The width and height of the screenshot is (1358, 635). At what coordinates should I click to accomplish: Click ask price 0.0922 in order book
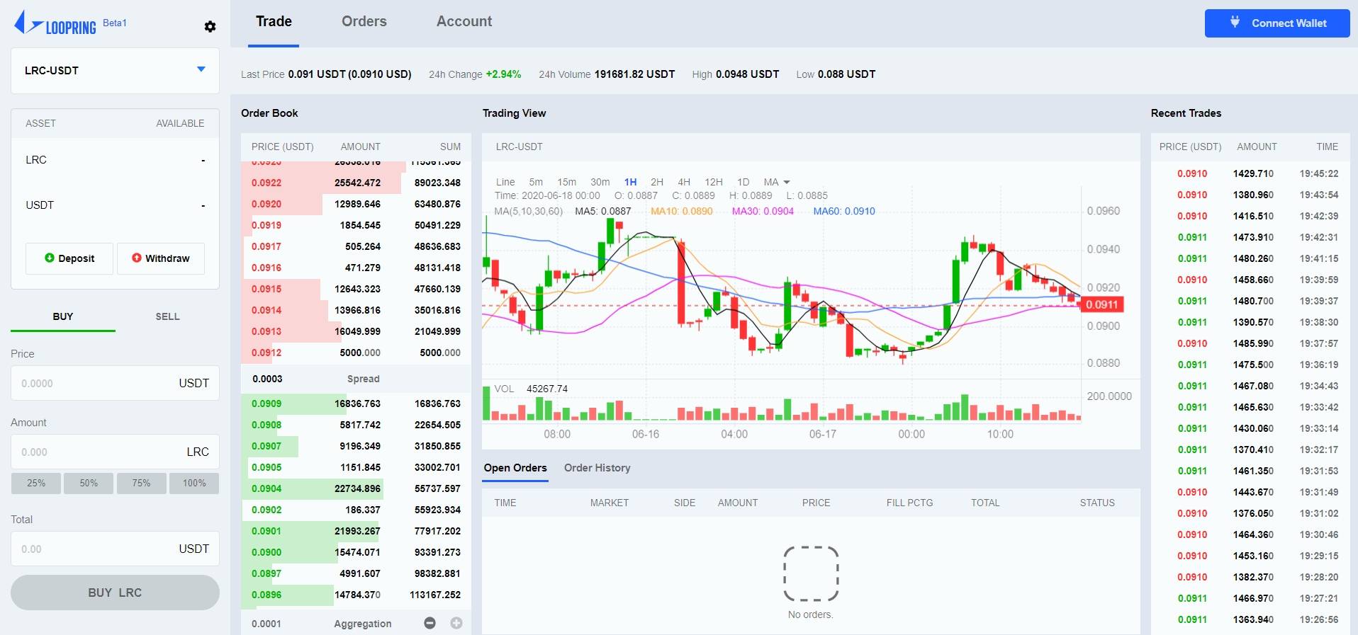pyautogui.click(x=266, y=183)
